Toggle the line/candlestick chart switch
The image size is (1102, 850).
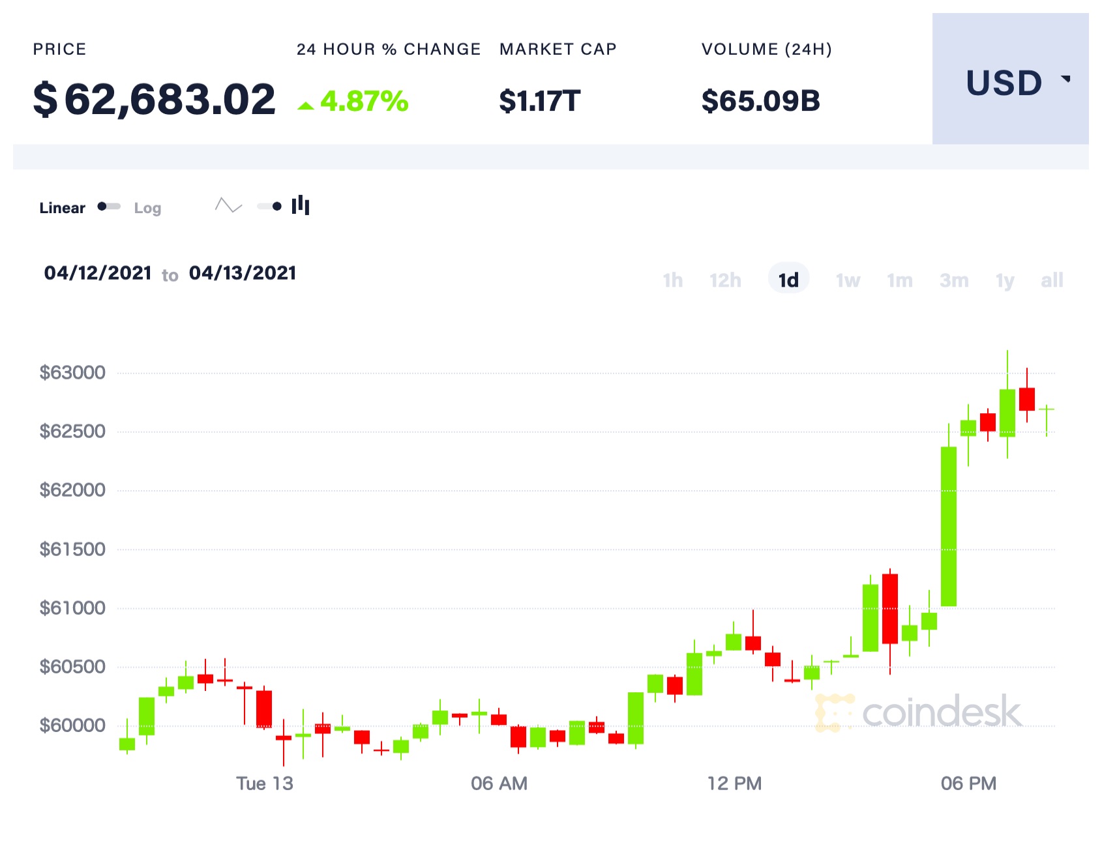269,207
